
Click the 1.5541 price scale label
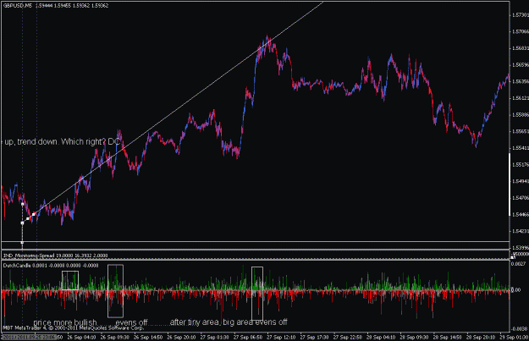point(521,148)
